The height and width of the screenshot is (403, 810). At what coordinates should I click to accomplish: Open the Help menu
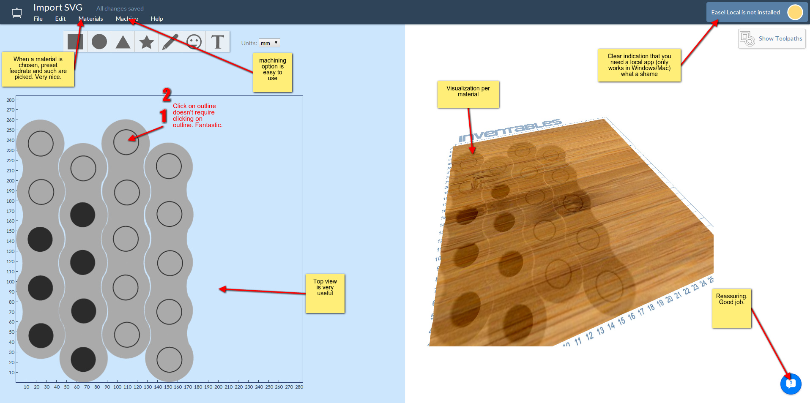tap(157, 19)
